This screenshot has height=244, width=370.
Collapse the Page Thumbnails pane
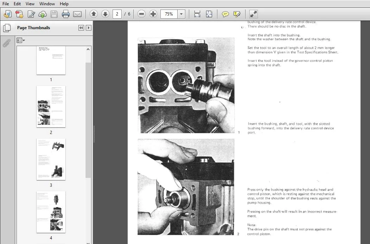tap(81, 28)
